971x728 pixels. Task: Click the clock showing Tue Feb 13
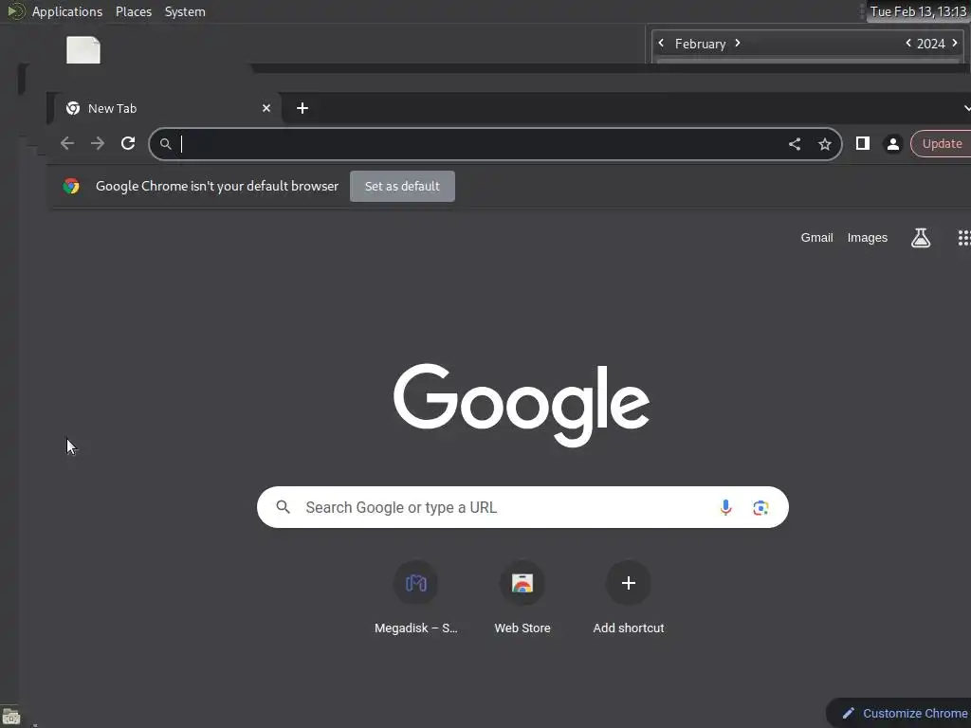point(918,11)
